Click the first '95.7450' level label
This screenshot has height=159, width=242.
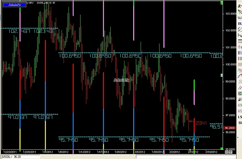point(68,140)
